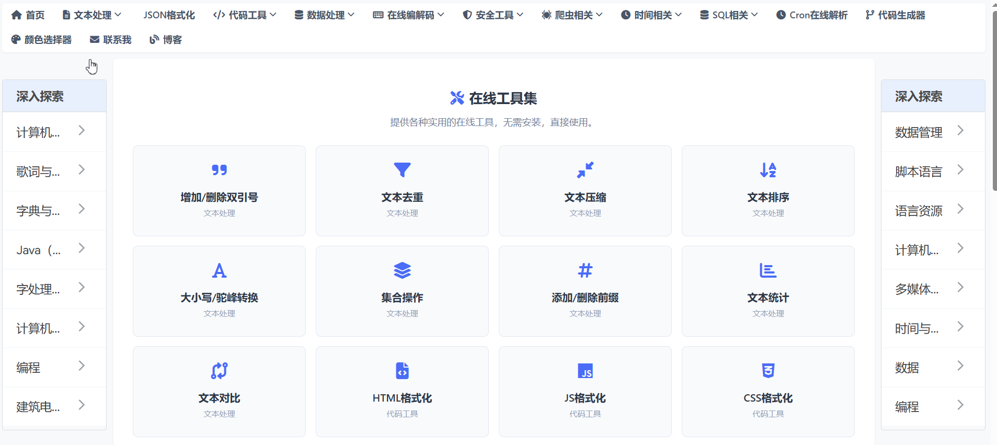Open the 数据处理 dropdown menu
The width and height of the screenshot is (997, 445).
[324, 15]
